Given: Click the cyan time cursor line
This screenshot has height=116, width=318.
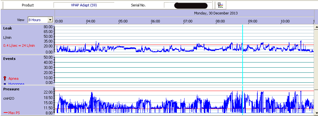Looking at the screenshot, I should [x=243, y=70].
